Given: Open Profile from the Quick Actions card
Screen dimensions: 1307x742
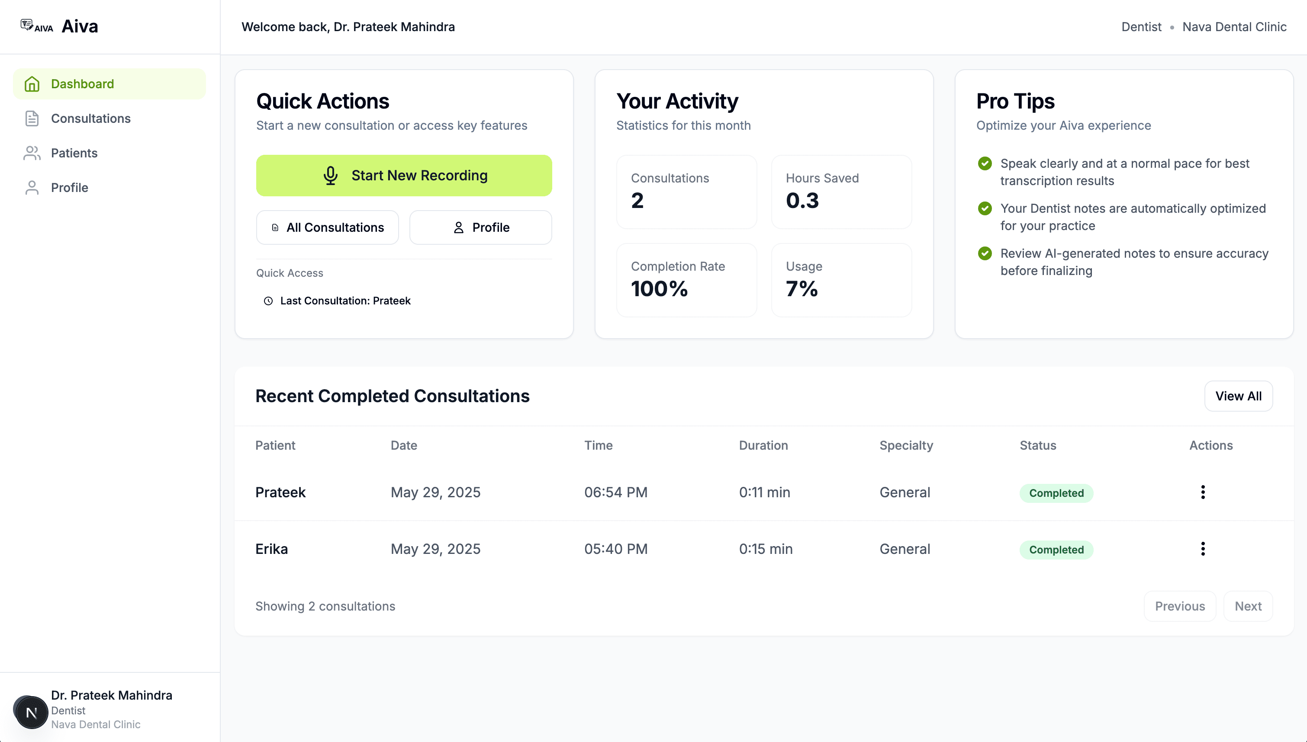Looking at the screenshot, I should [480, 228].
